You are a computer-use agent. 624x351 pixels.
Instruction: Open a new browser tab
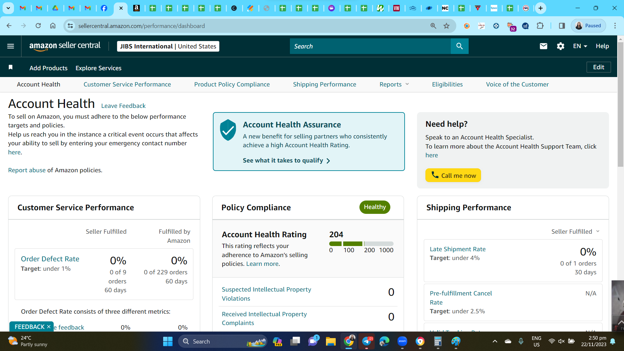pos(540,8)
